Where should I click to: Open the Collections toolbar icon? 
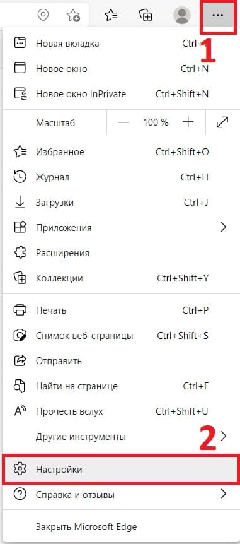coord(146,15)
